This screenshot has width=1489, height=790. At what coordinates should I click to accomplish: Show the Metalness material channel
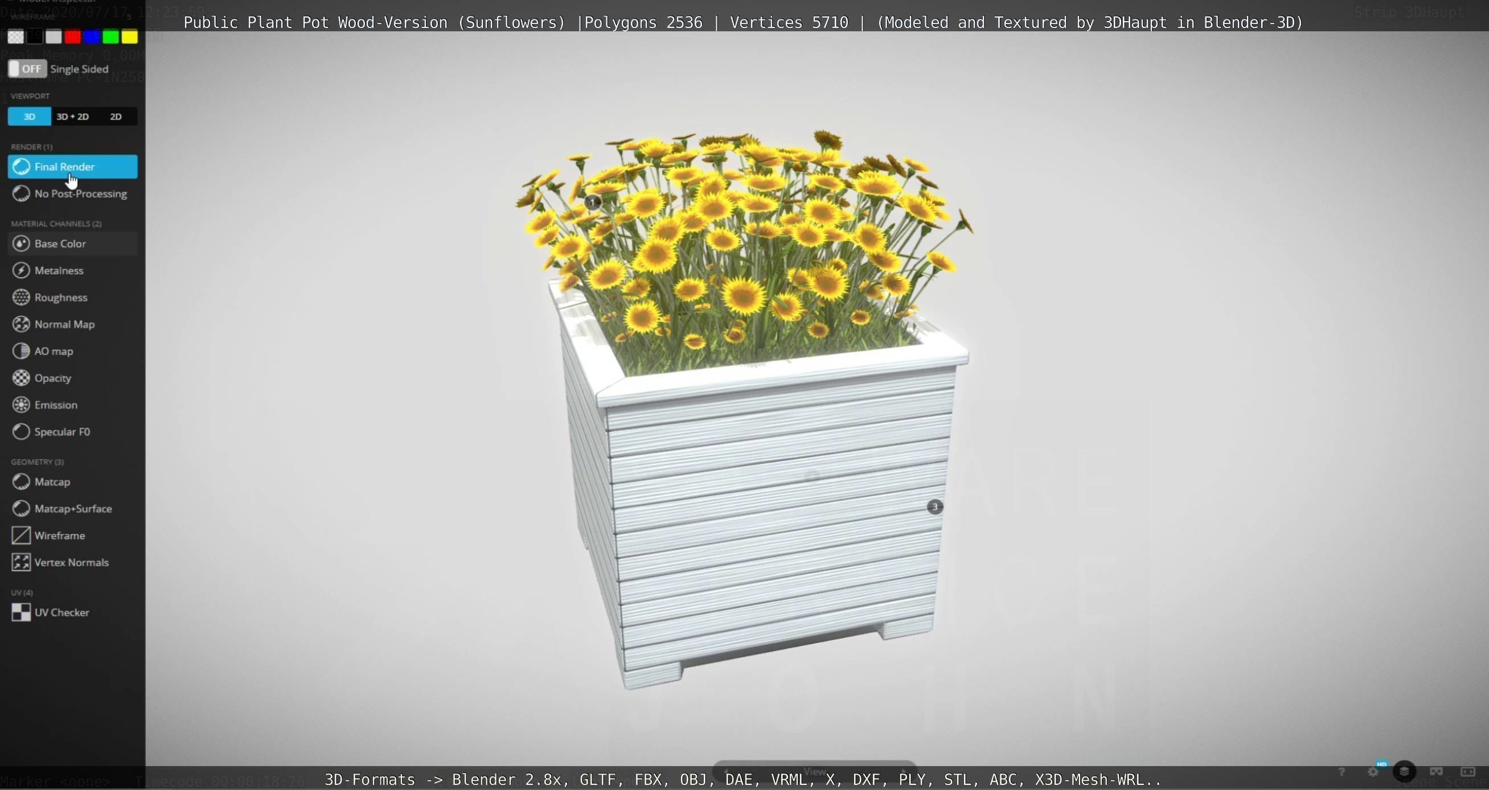pos(73,270)
